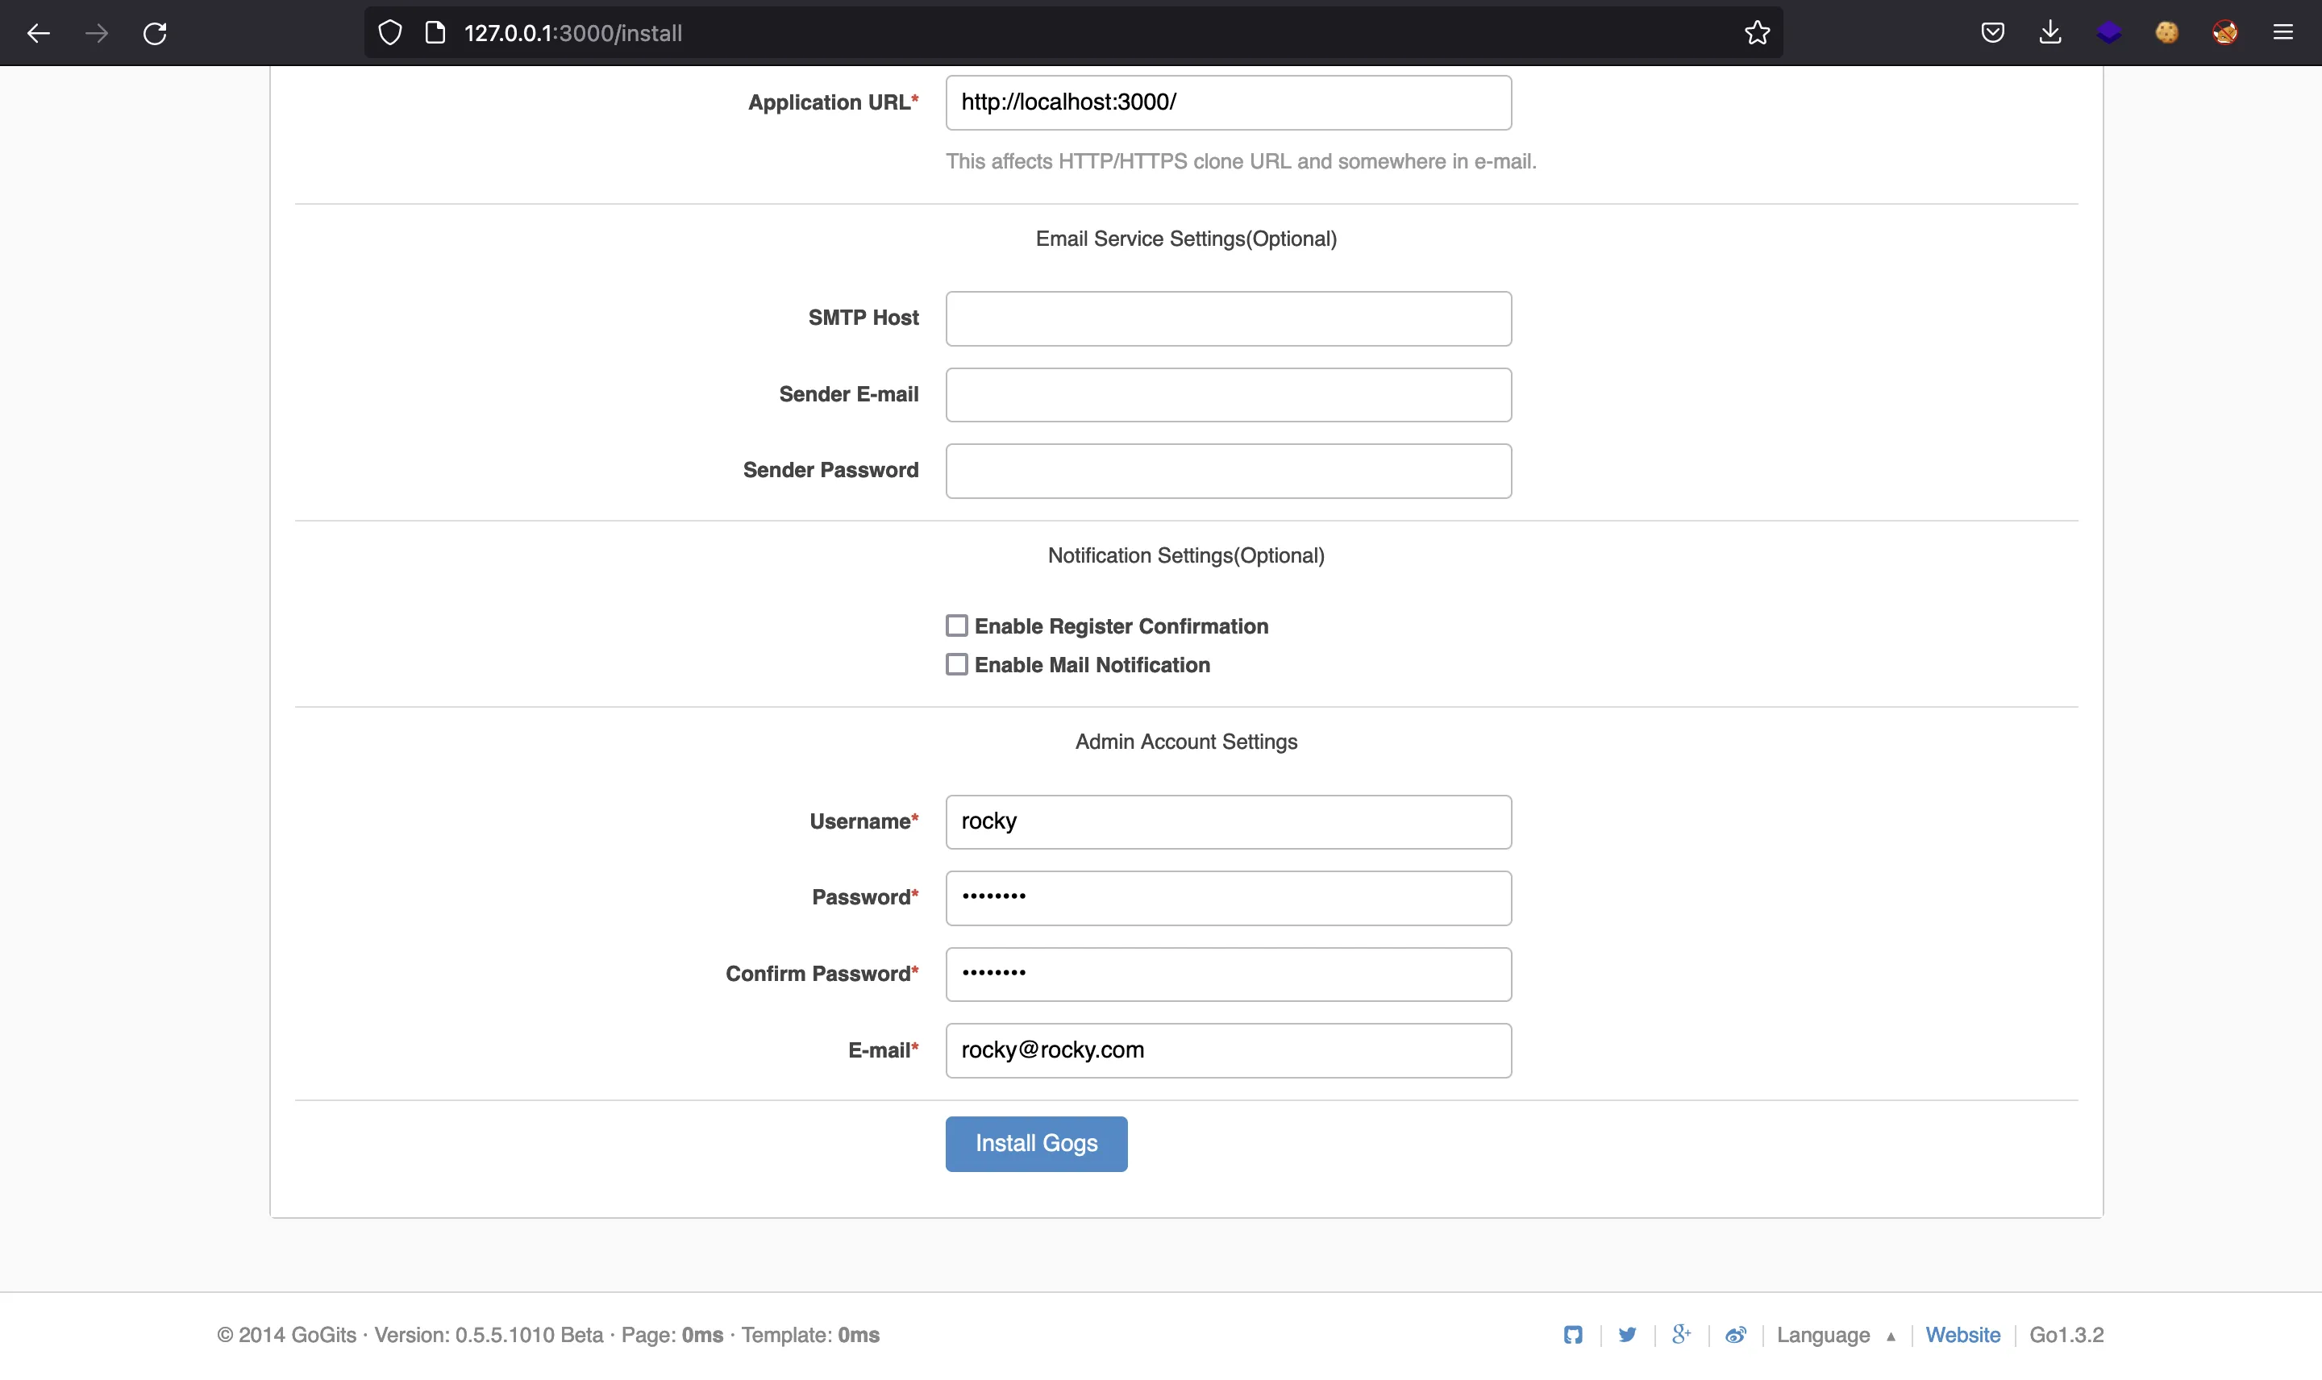Open the browser hamburger menu

point(2283,32)
